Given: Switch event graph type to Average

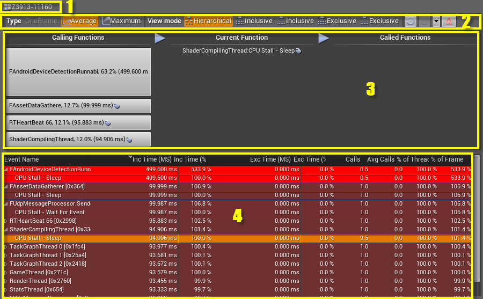Looking at the screenshot, I should 80,21.
